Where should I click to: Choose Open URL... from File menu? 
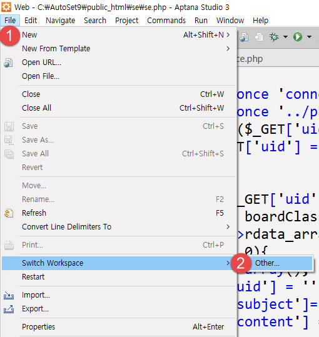[118, 63]
